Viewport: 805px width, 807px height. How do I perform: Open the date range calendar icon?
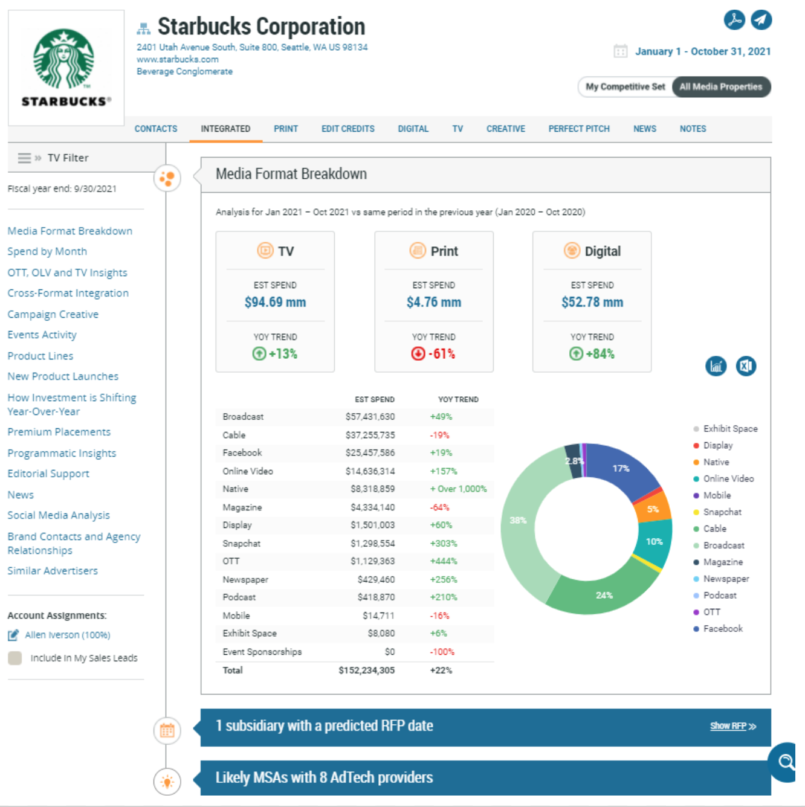point(621,51)
